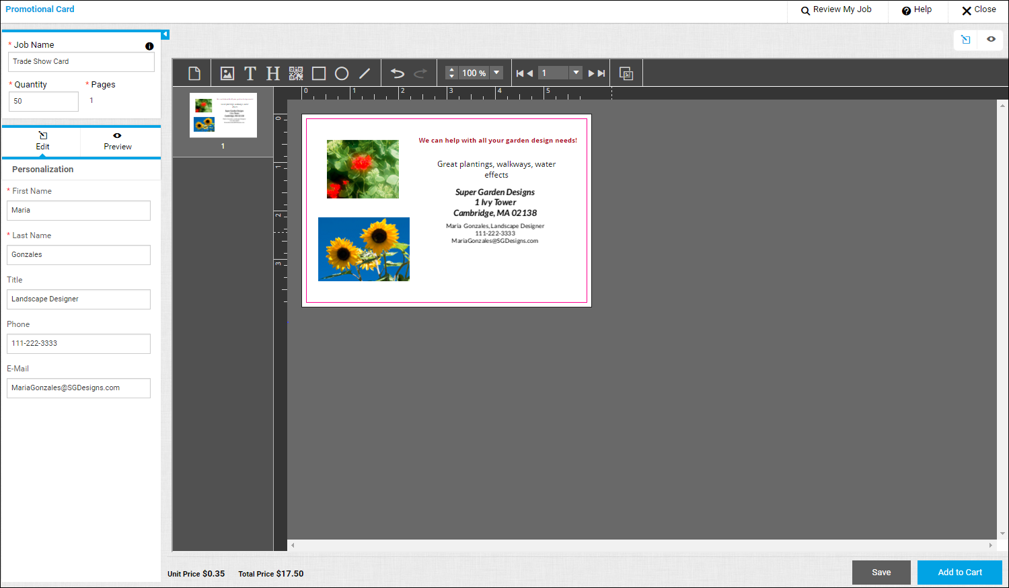This screenshot has height=588, width=1009.
Task: Click the undo arrow
Action: [x=398, y=73]
